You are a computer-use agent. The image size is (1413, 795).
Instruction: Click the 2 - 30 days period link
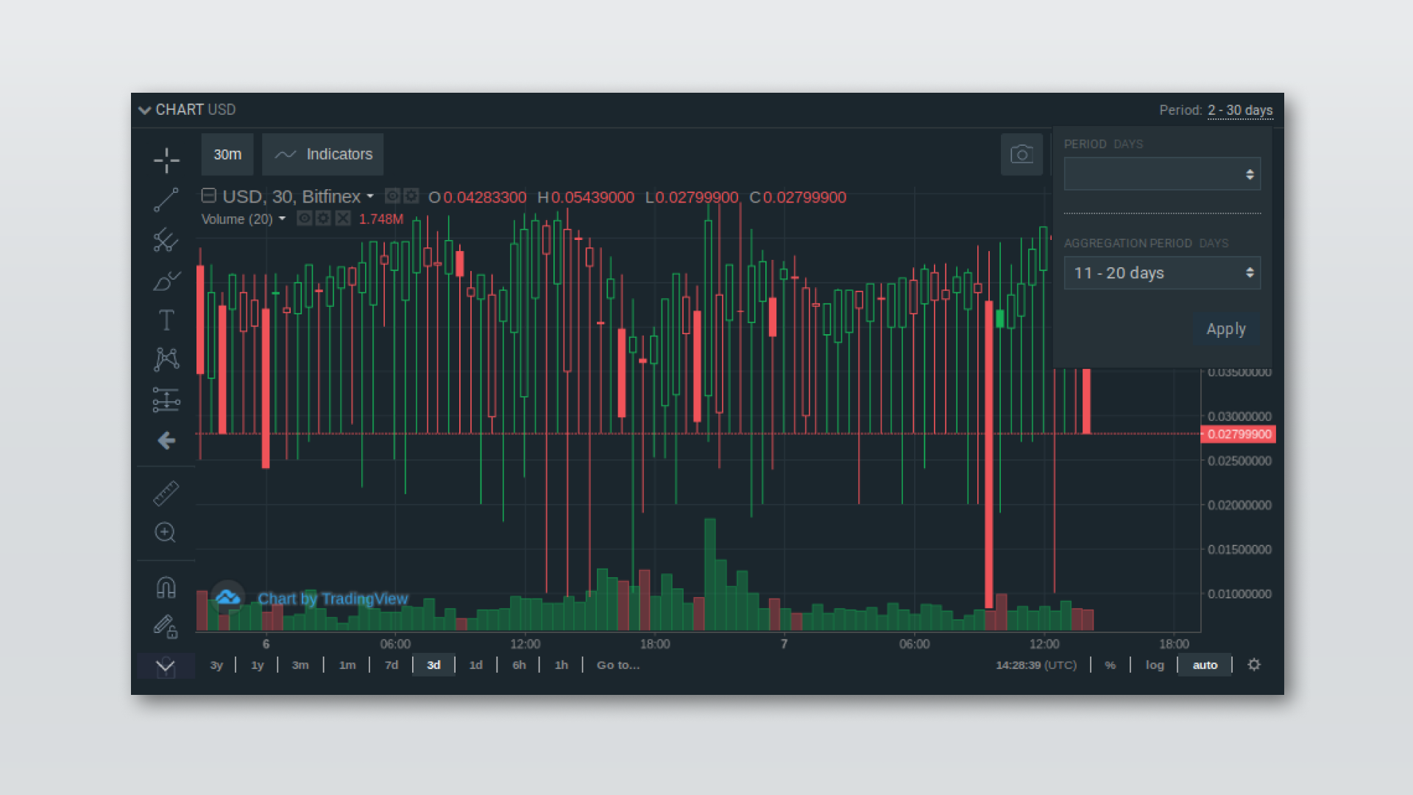1240,110
